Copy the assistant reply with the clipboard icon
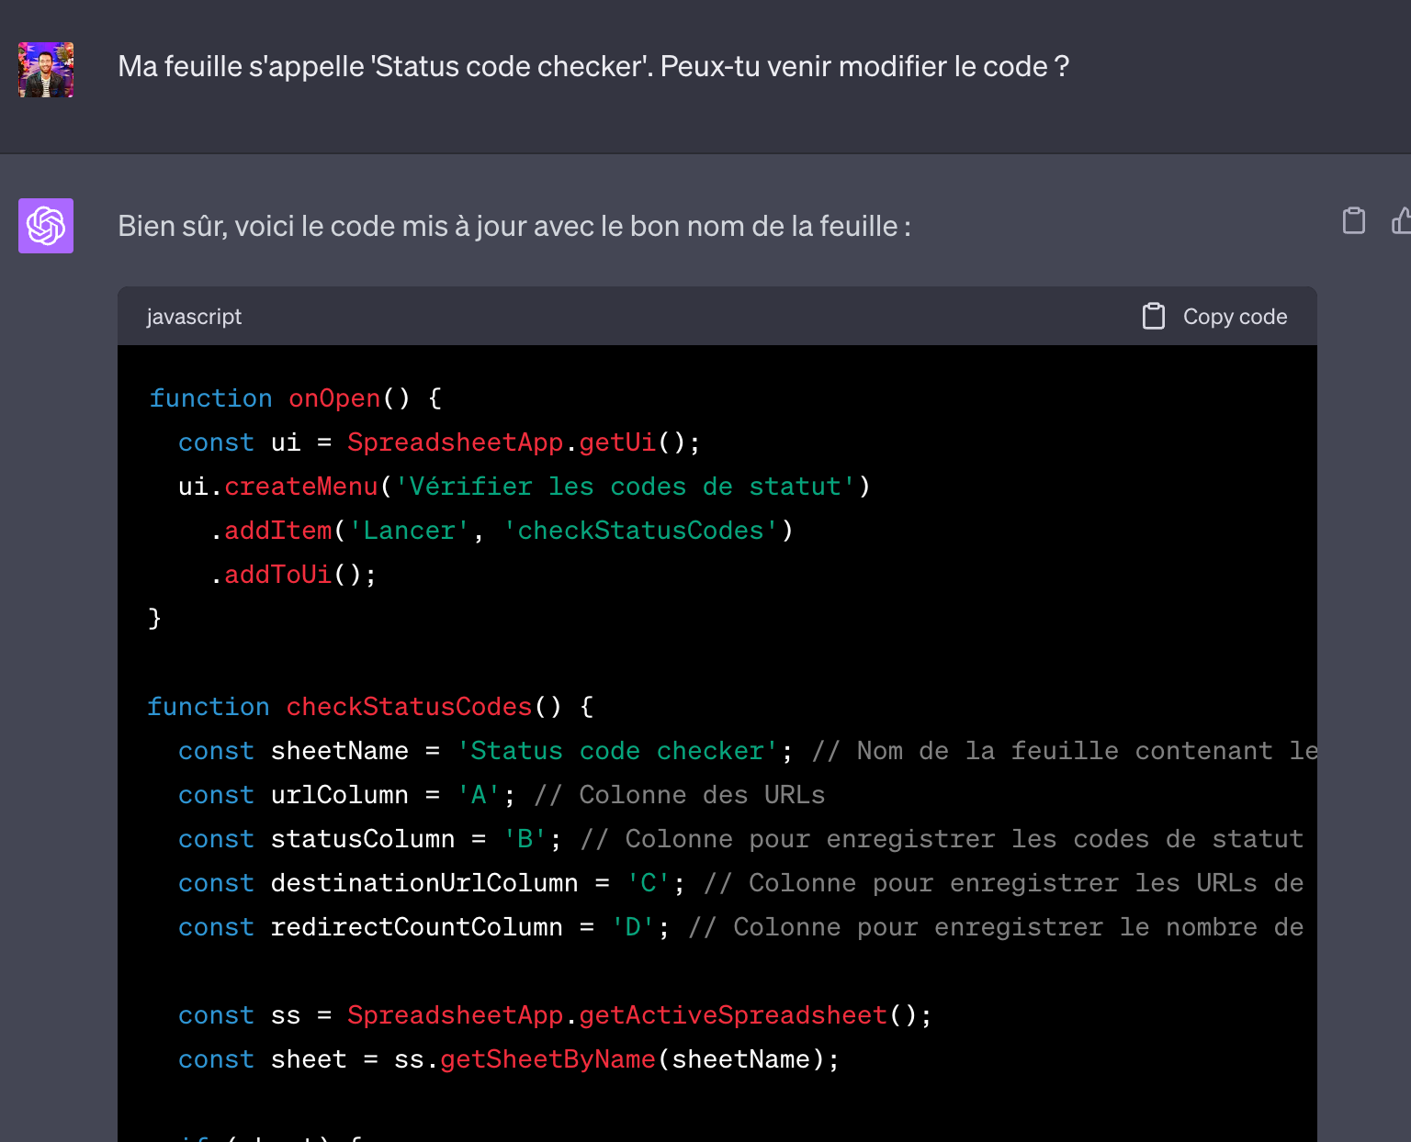 pos(1353,221)
